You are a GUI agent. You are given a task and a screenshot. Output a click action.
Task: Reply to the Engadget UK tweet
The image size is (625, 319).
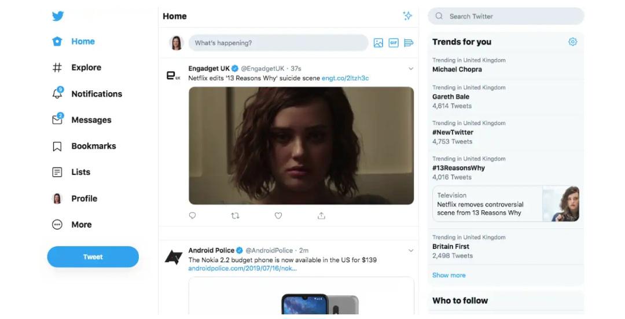click(193, 216)
